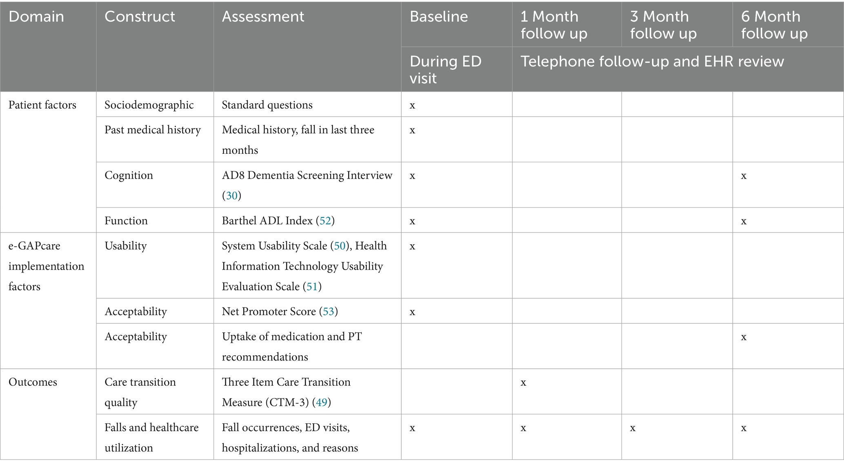This screenshot has height=467, width=844.
Task: Click the Assessment column header
Action: (263, 17)
